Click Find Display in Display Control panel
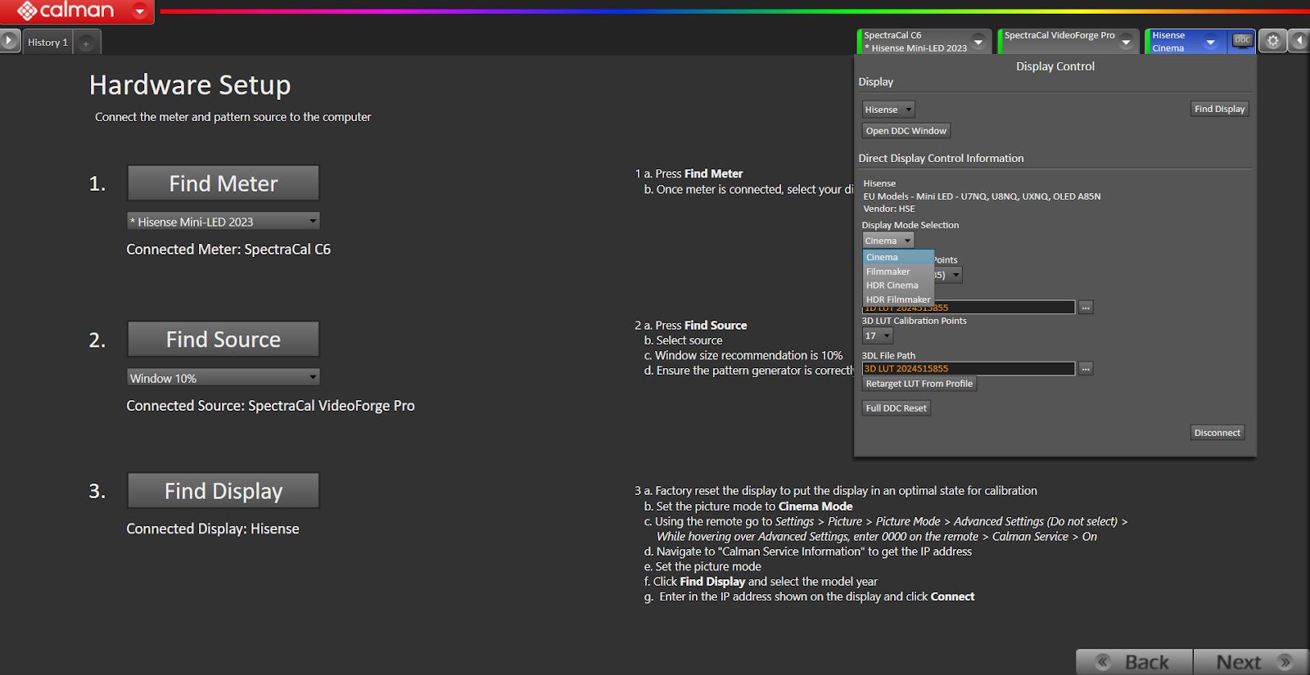The width and height of the screenshot is (1310, 675). coord(1219,109)
